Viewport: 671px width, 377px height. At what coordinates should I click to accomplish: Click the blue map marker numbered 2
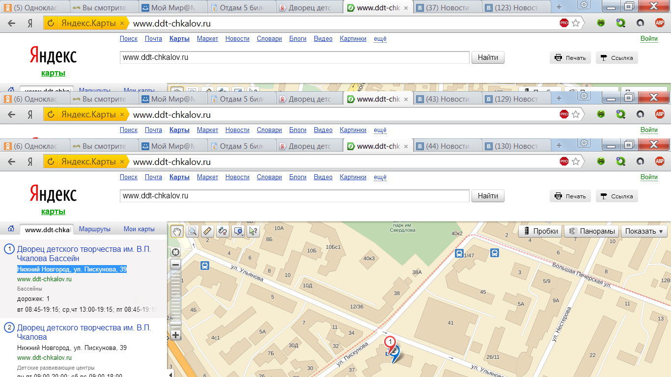click(x=394, y=353)
